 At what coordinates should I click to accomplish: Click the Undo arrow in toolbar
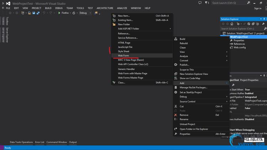[44, 13]
